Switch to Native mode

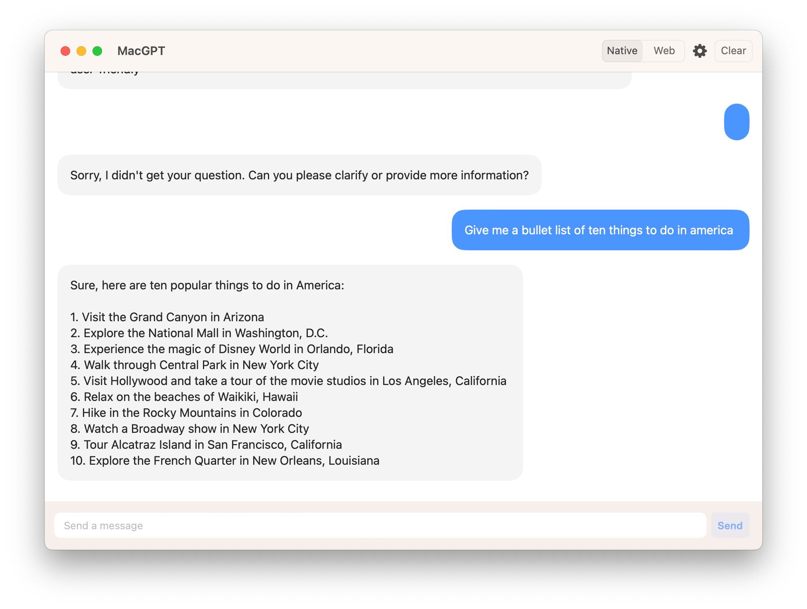pyautogui.click(x=622, y=51)
